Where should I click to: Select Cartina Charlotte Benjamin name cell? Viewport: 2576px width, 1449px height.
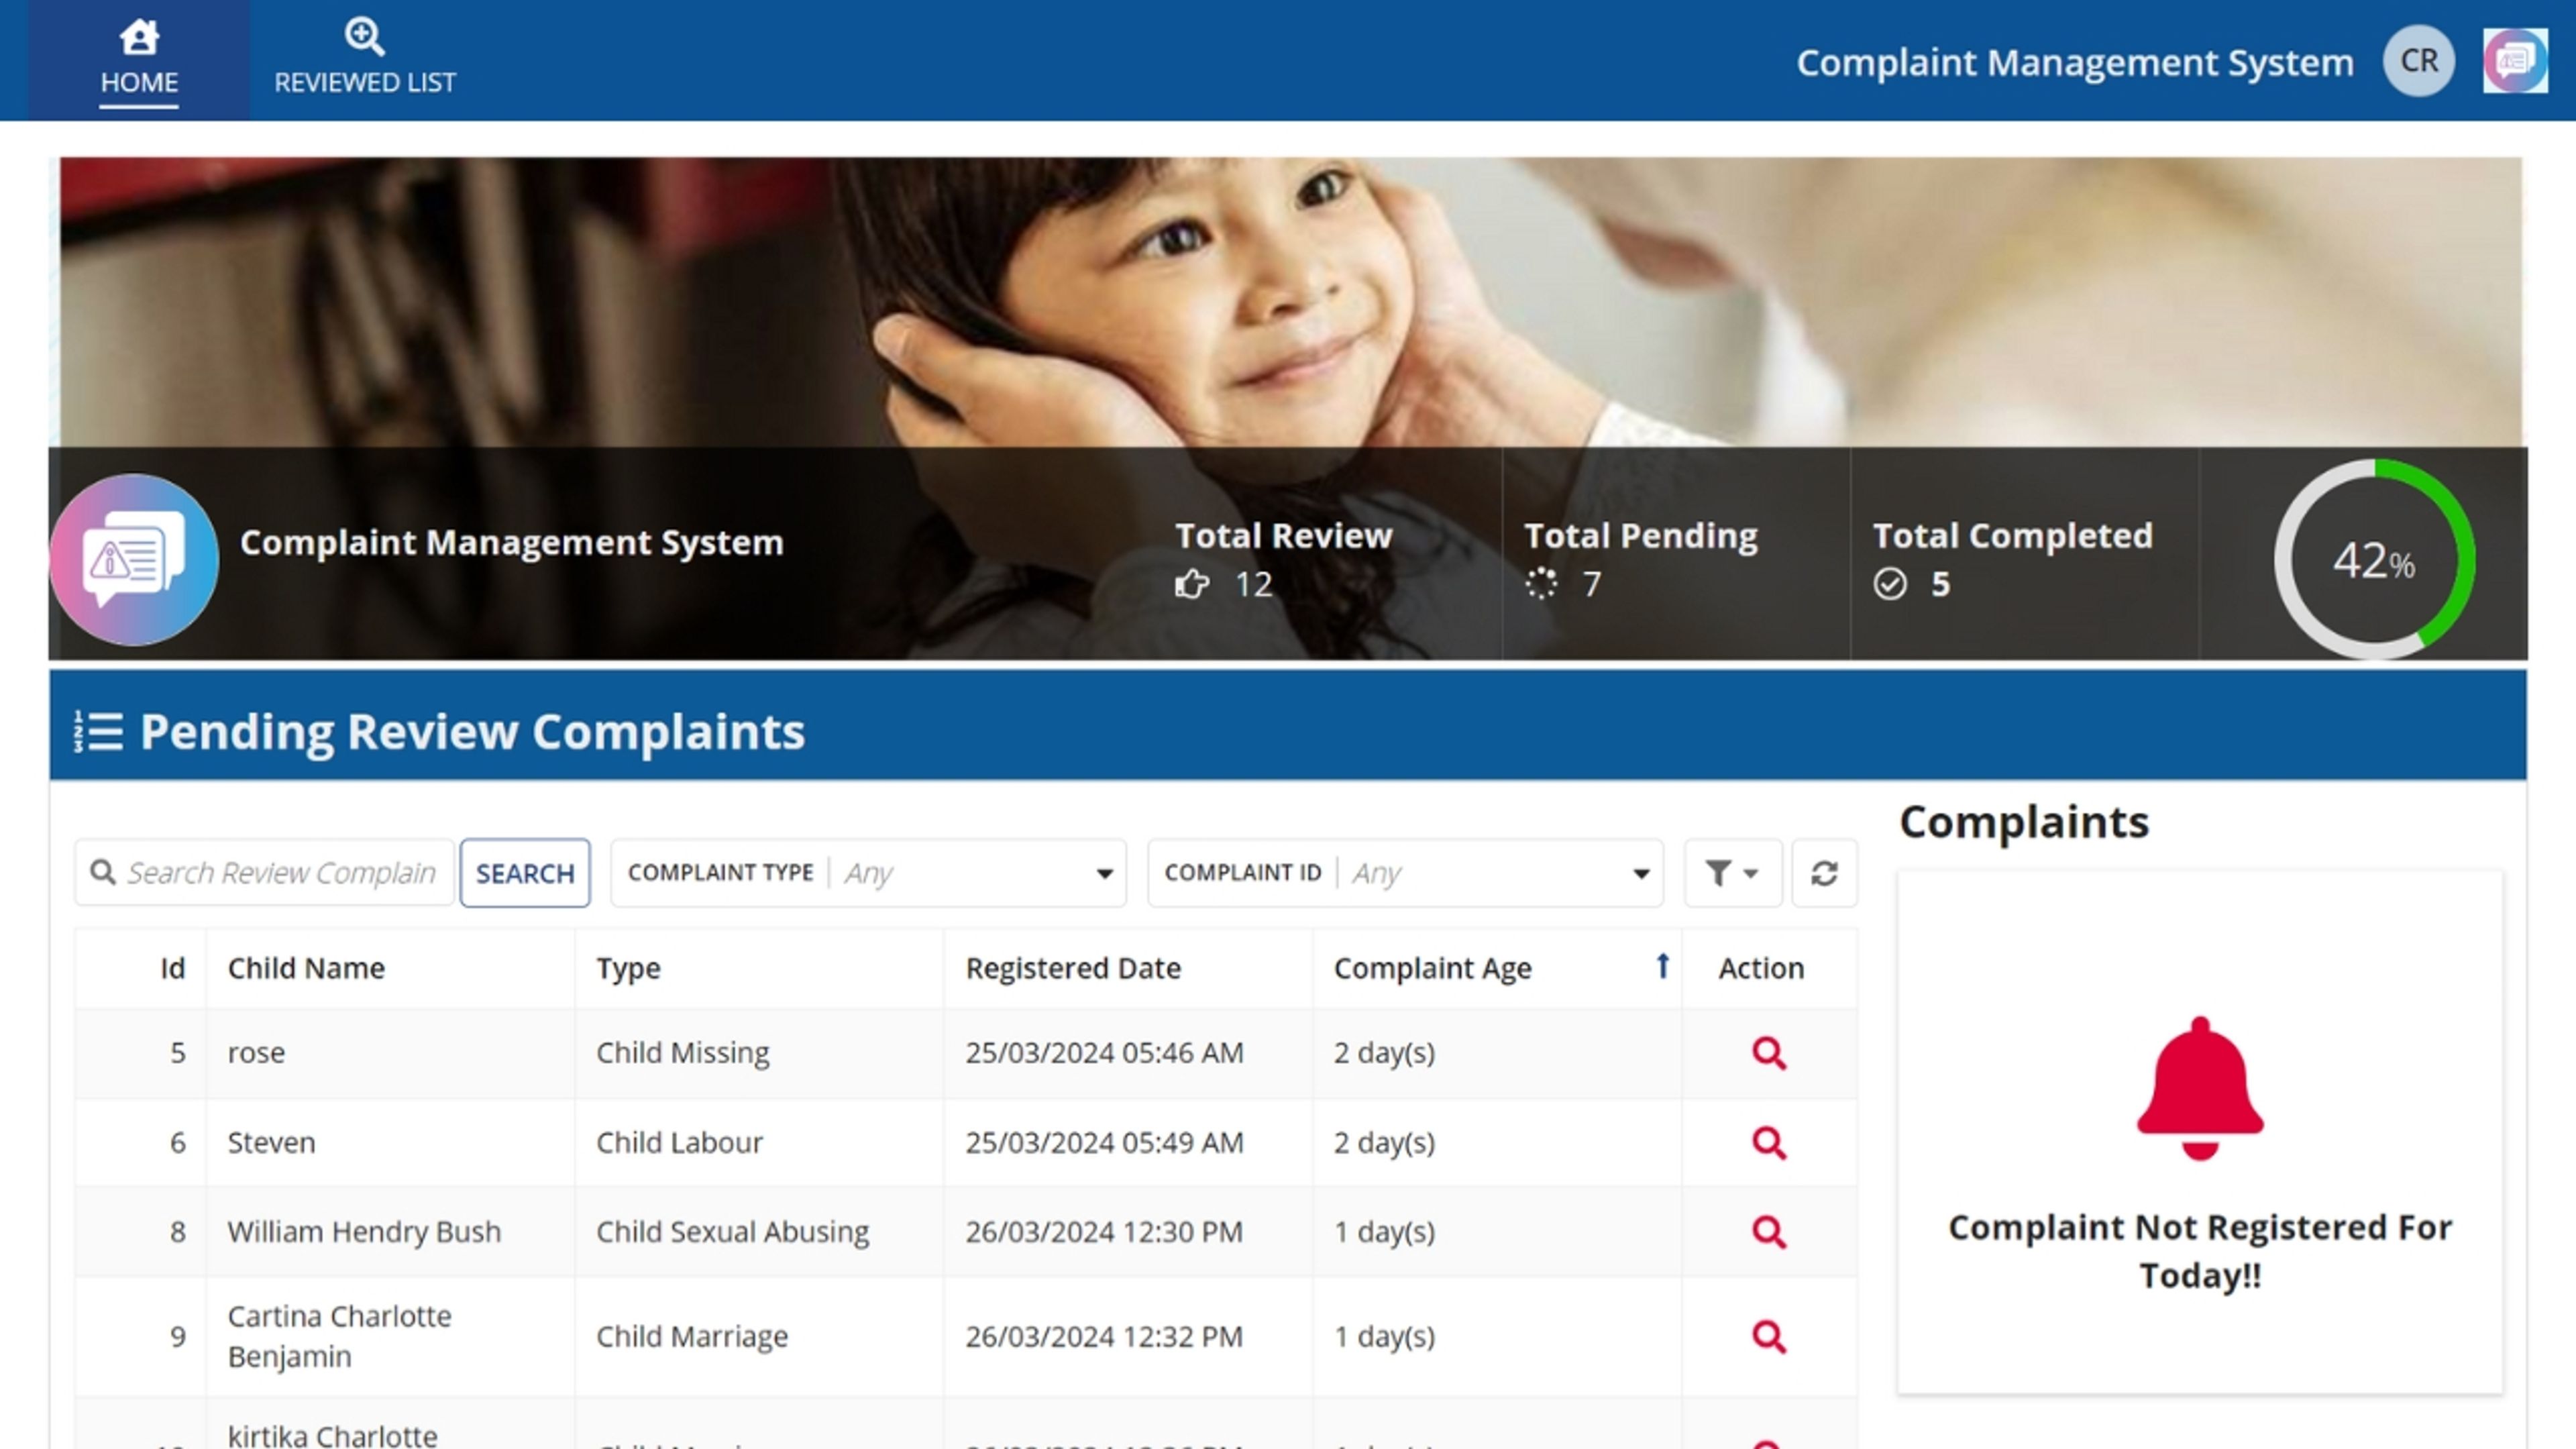(390, 1336)
